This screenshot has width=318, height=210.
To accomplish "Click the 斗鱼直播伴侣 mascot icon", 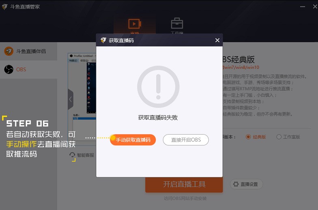I will click(9, 51).
